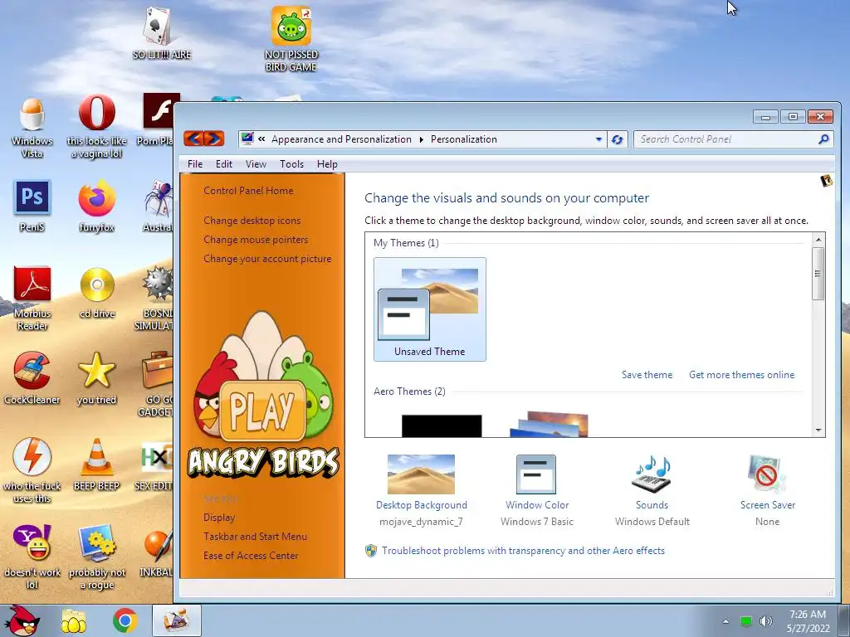Select the black Aero theme thumbnail
Viewport: 850px width, 637px height.
442,425
